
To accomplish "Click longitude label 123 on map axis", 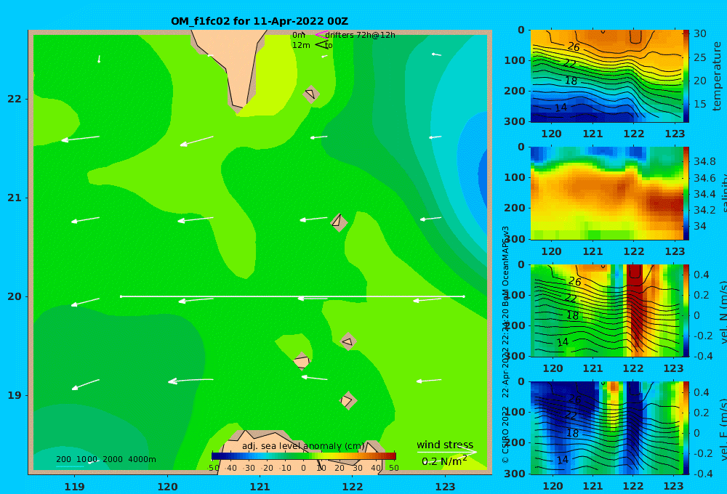I will (x=446, y=487).
